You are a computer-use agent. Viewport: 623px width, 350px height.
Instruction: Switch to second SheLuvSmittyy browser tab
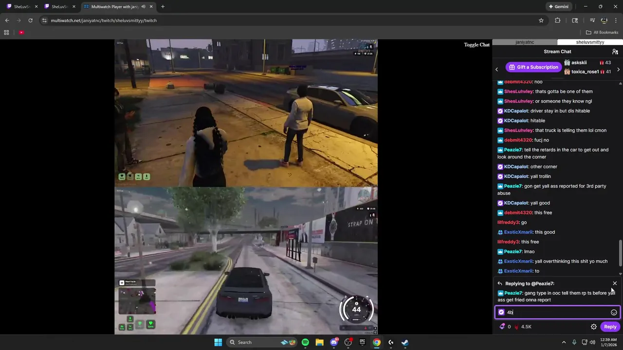pyautogui.click(x=58, y=7)
